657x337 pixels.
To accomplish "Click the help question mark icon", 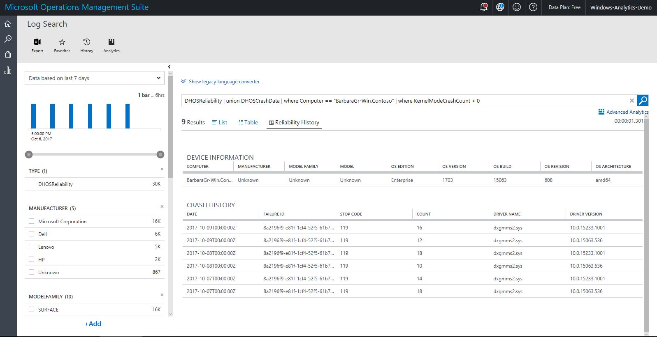I will [x=533, y=7].
